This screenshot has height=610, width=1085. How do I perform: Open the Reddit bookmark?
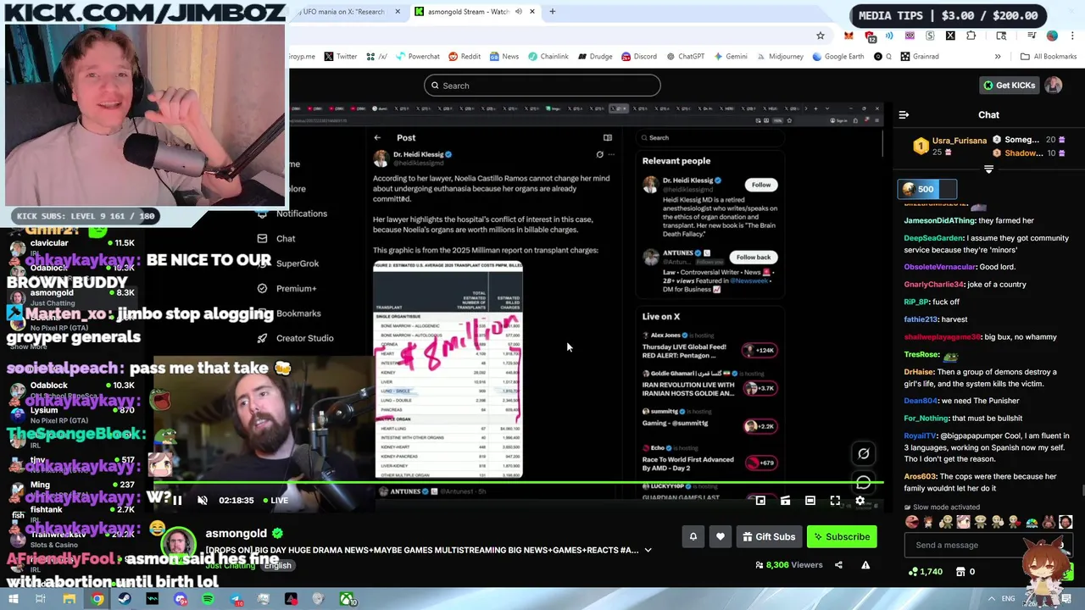pos(465,57)
